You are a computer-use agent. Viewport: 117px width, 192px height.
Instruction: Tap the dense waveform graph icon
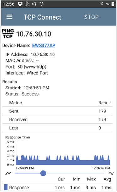111,173
